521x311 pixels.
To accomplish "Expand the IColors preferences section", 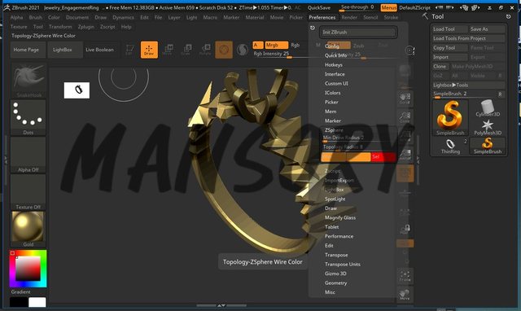I will [332, 93].
